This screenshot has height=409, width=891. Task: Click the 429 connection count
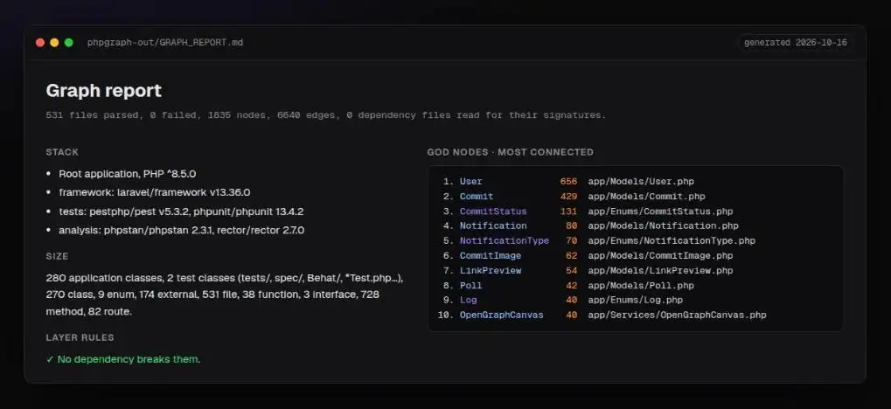click(x=568, y=197)
